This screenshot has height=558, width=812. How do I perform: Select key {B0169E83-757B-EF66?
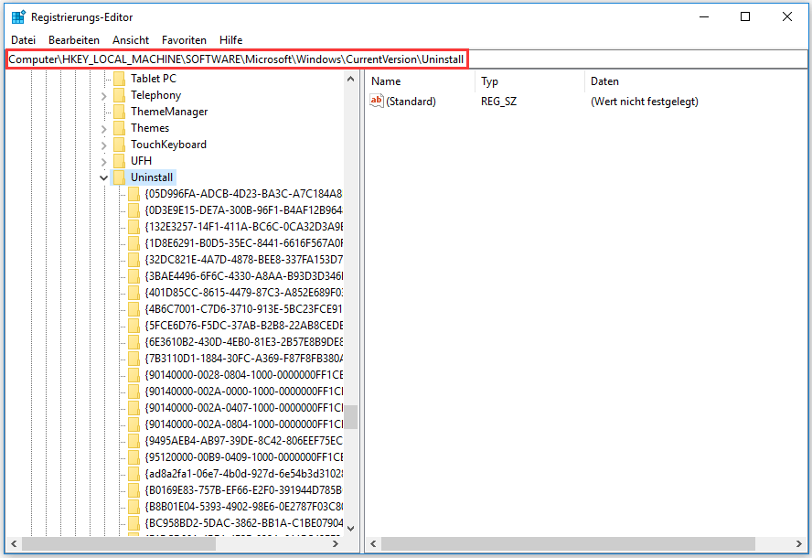click(243, 490)
